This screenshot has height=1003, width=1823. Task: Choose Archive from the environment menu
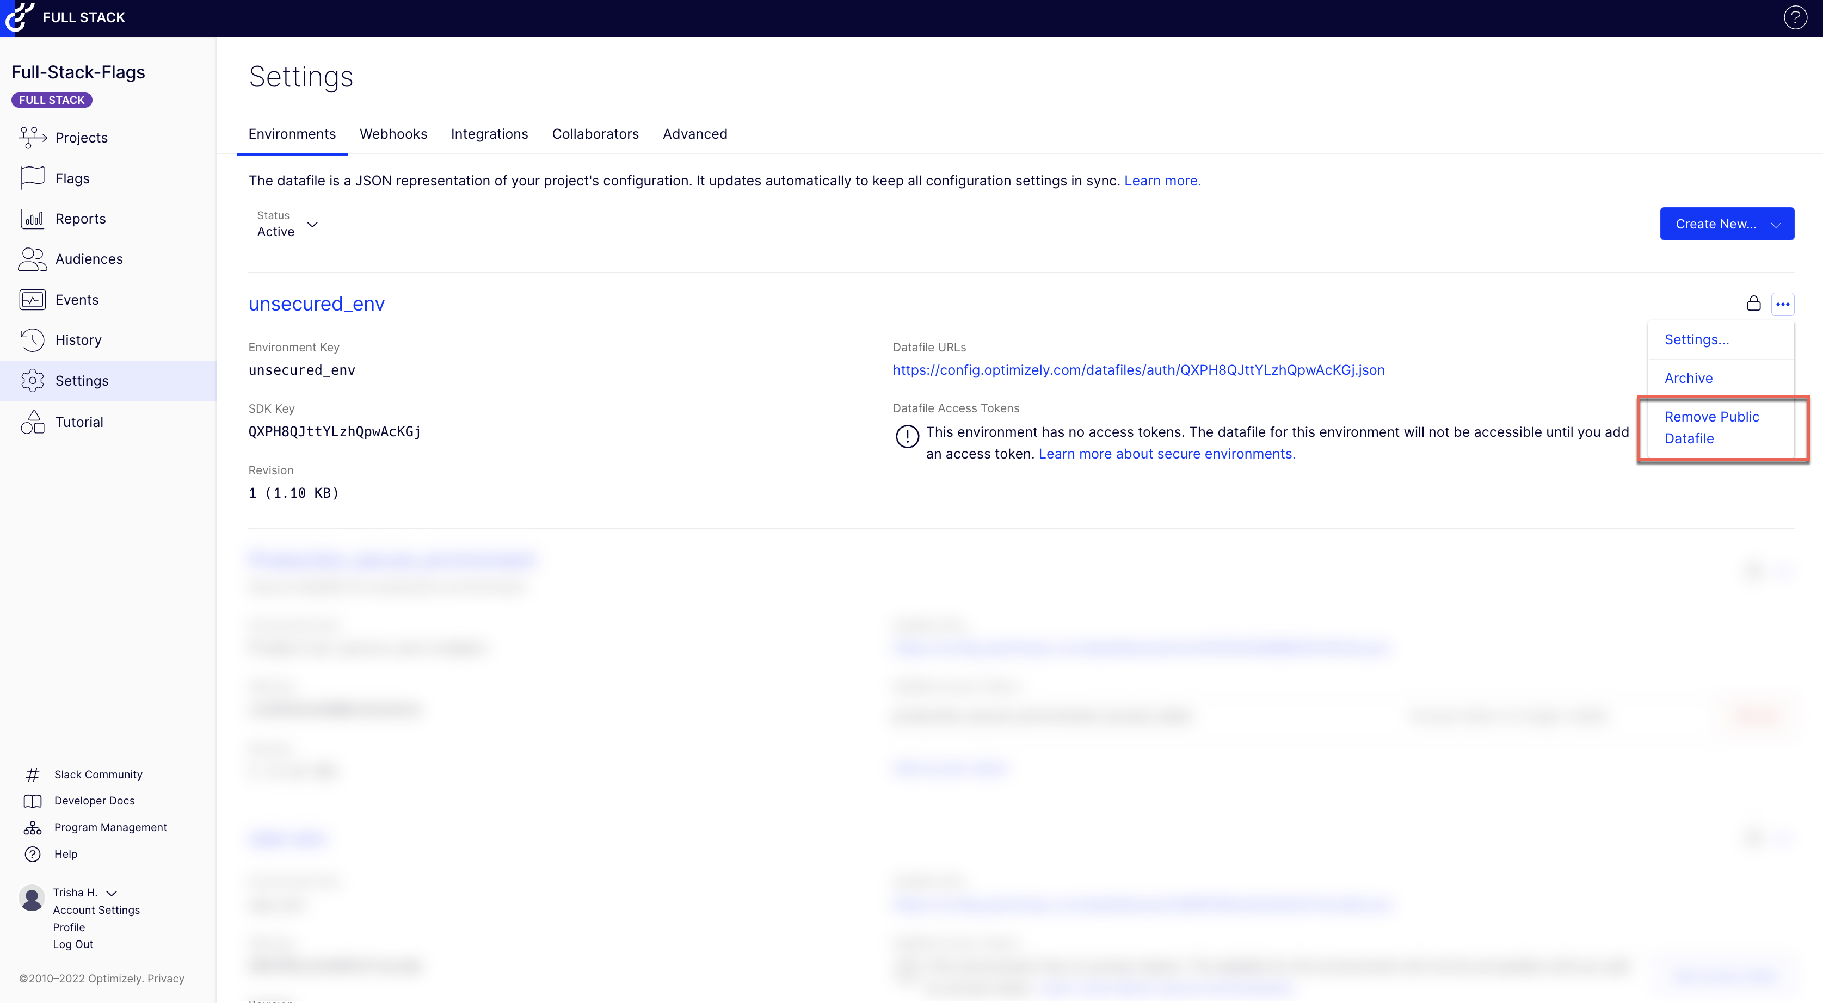[1688, 377]
